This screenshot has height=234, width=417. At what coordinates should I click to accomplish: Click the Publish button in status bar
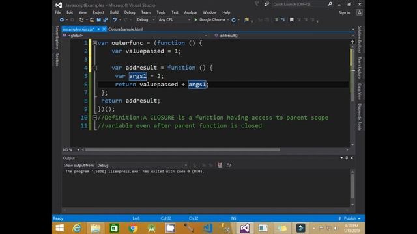pos(350,218)
